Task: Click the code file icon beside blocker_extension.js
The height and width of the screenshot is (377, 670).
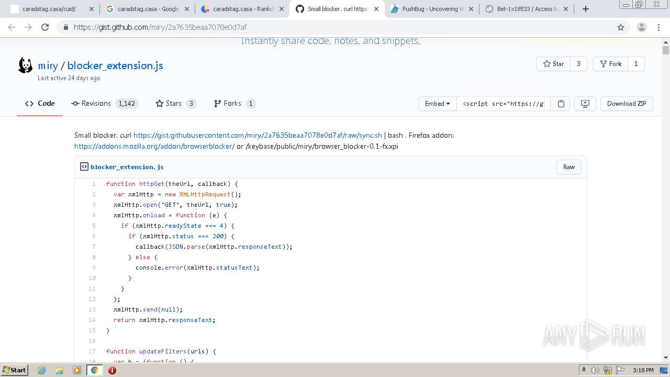Action: click(x=84, y=167)
